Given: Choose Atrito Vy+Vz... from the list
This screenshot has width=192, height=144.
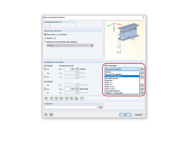Looking at the screenshot, I should coord(122,89).
